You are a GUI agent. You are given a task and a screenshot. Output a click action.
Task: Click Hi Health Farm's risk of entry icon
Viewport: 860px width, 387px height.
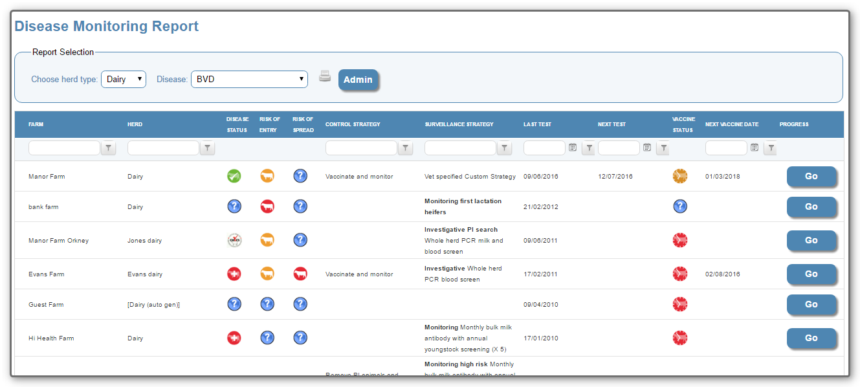pos(267,338)
